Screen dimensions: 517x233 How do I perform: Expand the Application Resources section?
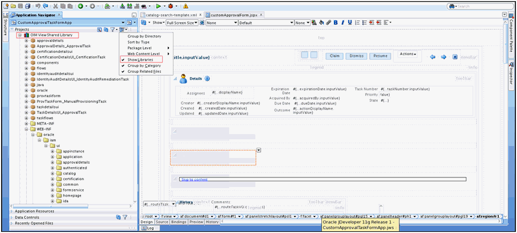pos(13,211)
